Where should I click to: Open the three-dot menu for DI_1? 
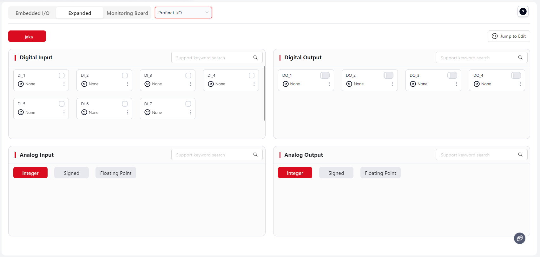[x=64, y=84]
